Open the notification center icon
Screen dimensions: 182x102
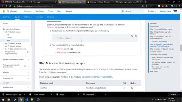tap(178, 99)
